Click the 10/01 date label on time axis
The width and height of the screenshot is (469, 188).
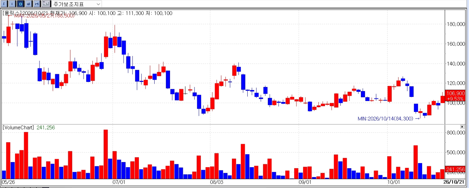pyautogui.click(x=393, y=182)
